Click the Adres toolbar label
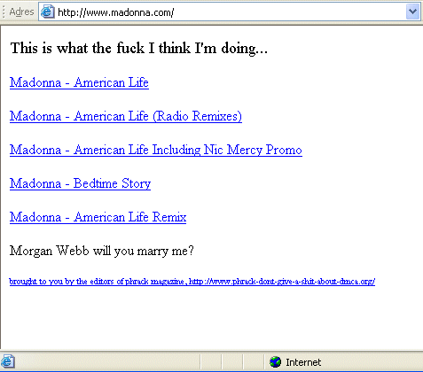This screenshot has height=372, width=423. (x=21, y=12)
